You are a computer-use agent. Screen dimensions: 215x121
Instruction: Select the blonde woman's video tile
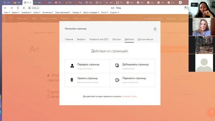click(202, 27)
